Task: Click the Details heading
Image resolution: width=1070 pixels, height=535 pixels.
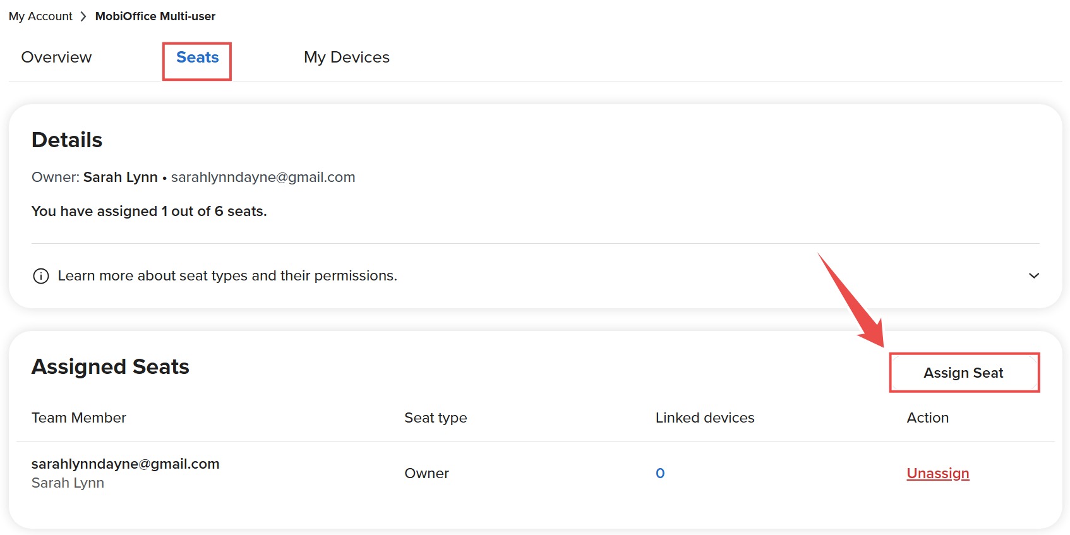Action: point(67,140)
